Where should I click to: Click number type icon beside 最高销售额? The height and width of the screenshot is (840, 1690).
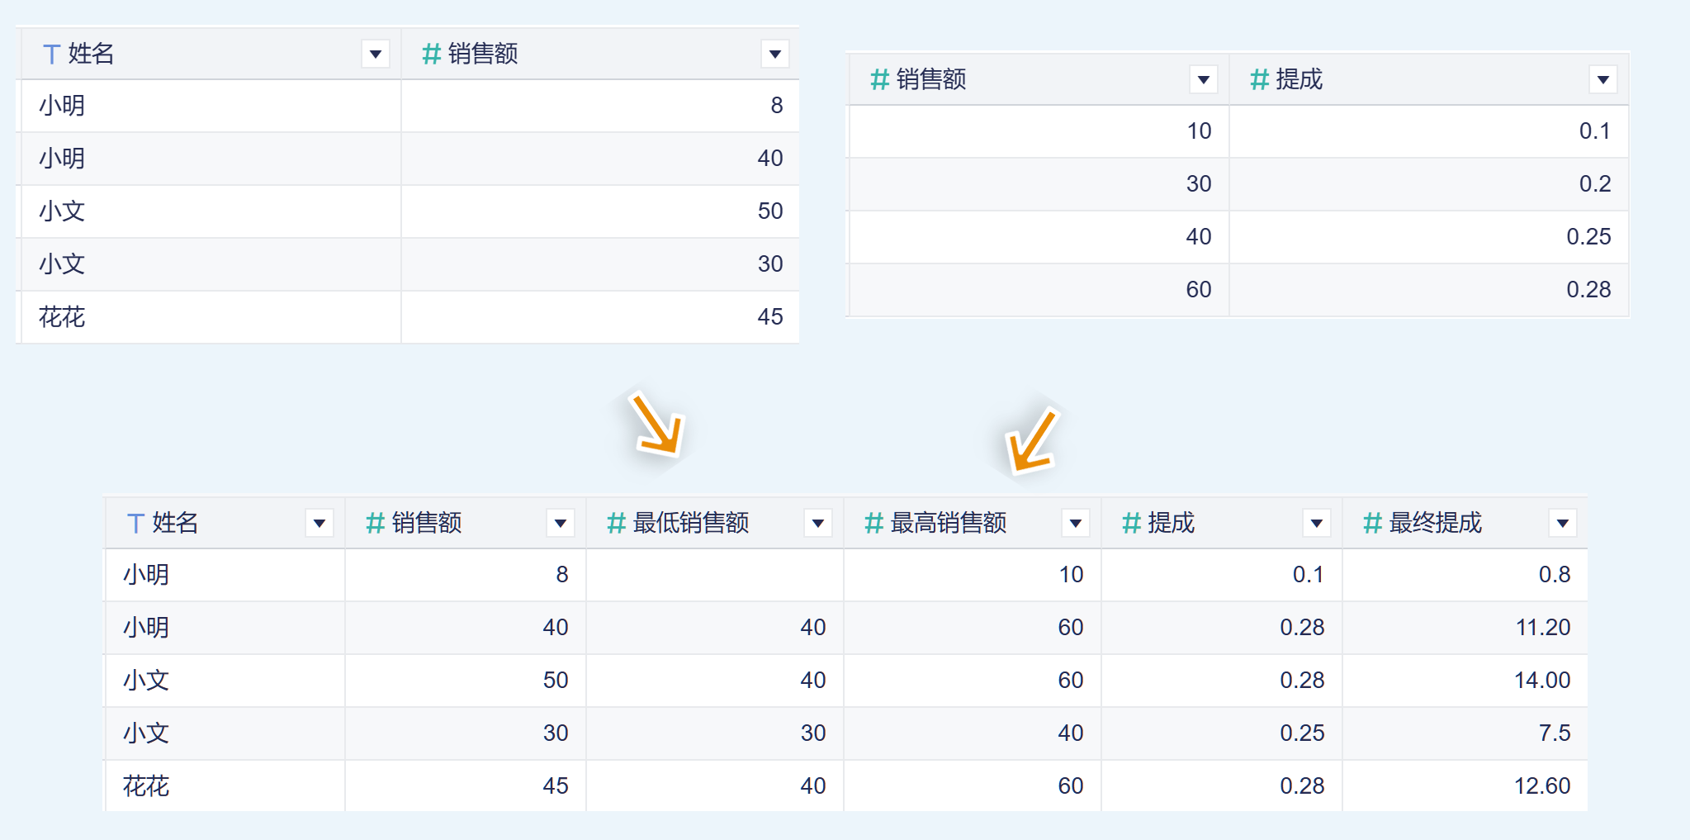(x=873, y=524)
